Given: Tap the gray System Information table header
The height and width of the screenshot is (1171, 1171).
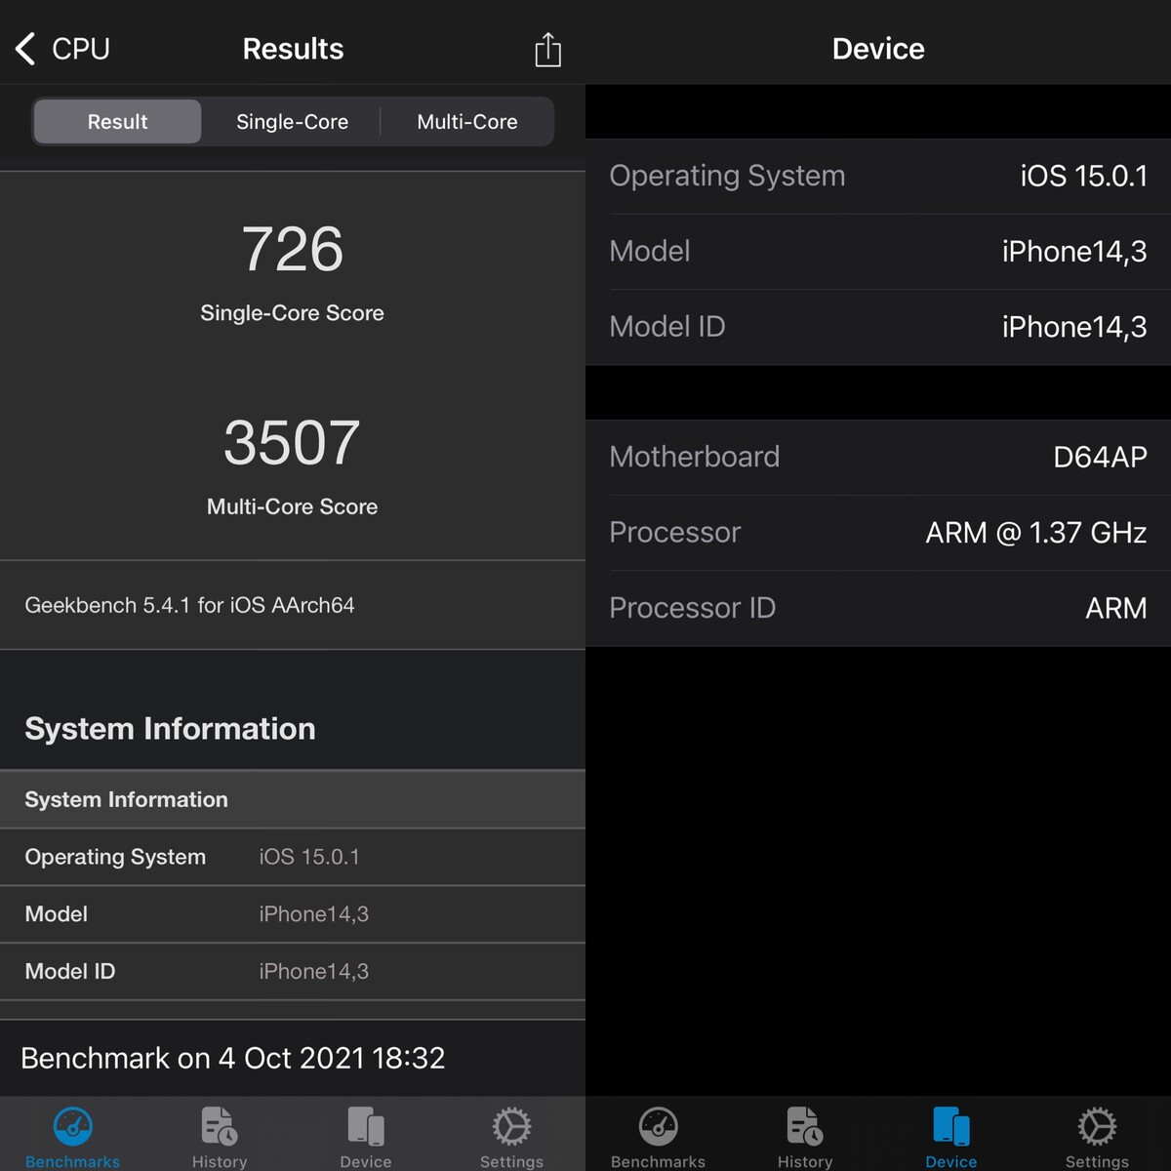Looking at the screenshot, I should (293, 799).
